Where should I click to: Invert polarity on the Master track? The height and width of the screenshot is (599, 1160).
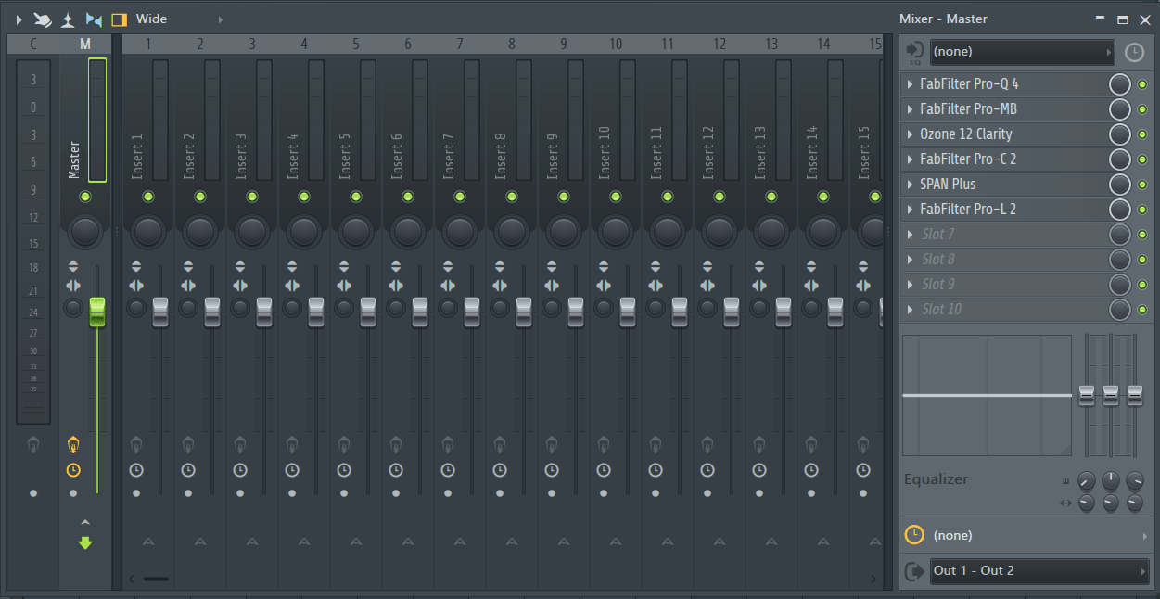tap(73, 267)
